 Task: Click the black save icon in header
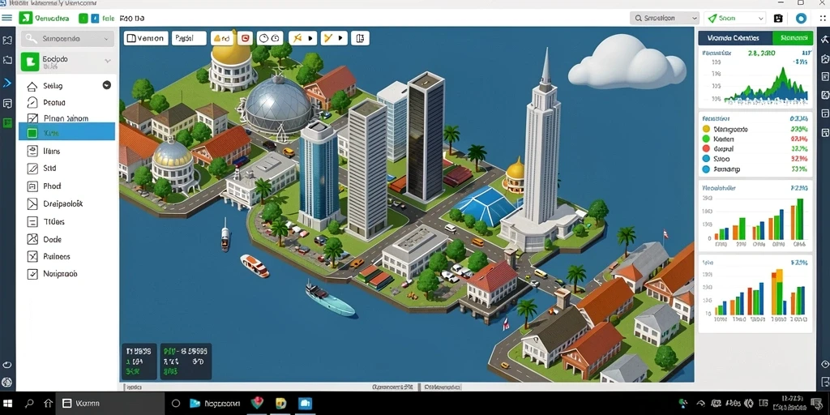point(777,18)
